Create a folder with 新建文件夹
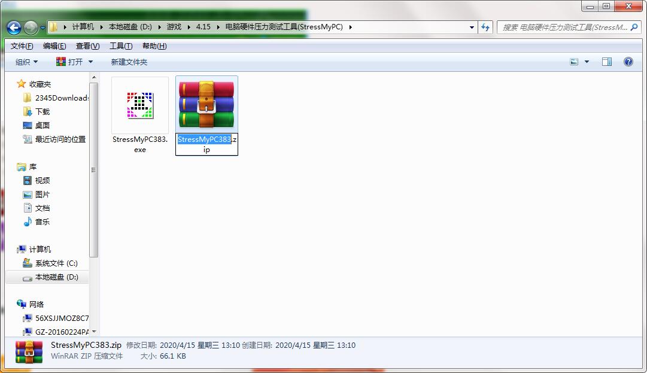This screenshot has width=647, height=373. pyautogui.click(x=129, y=62)
